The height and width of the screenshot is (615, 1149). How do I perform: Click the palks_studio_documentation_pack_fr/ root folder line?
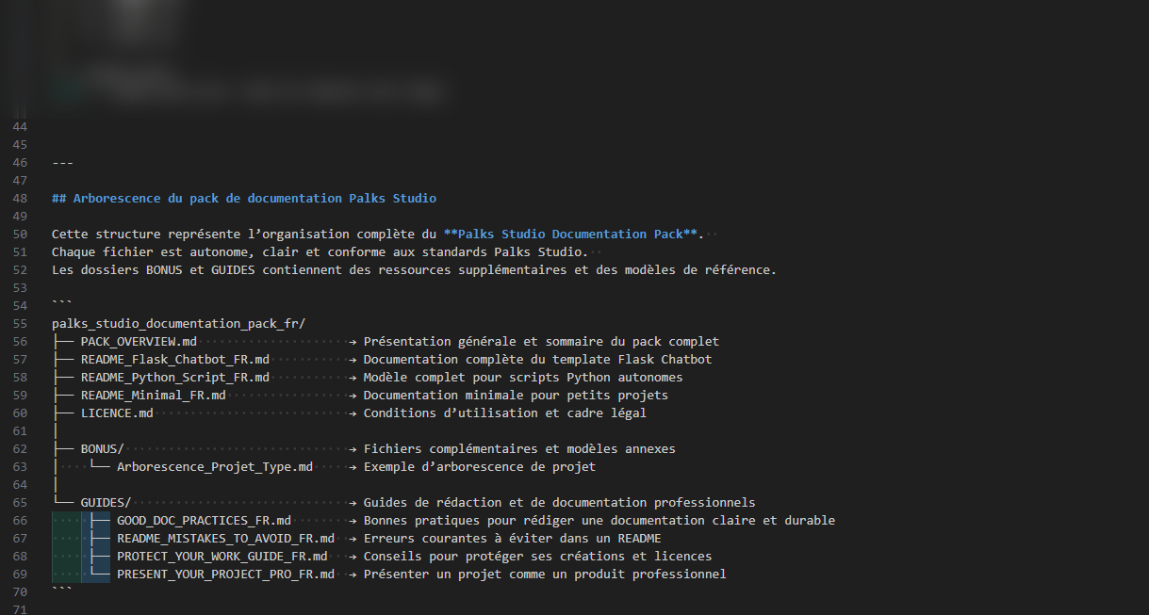coord(178,324)
